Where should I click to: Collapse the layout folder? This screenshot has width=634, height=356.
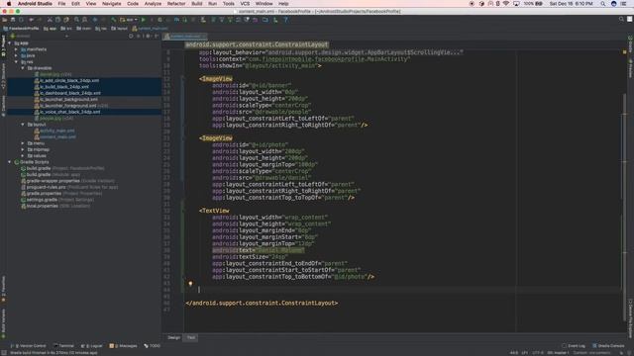[x=23, y=125]
